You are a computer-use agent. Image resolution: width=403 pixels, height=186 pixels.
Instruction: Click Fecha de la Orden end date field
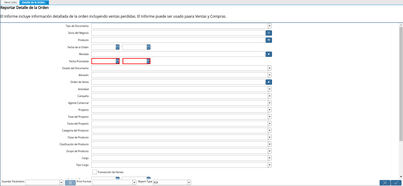tap(135, 47)
